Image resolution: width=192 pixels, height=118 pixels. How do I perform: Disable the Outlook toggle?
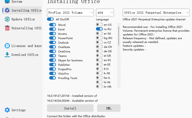[53, 42]
